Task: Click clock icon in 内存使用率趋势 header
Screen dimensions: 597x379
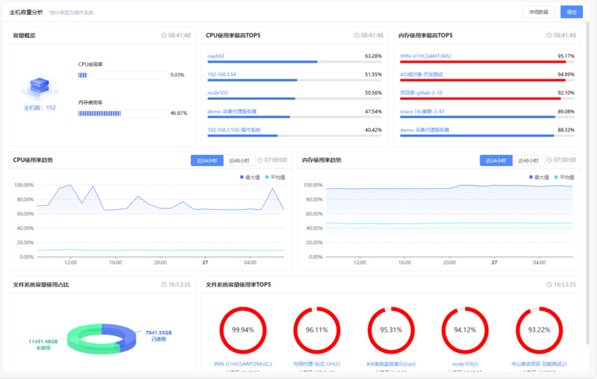Action: click(x=549, y=160)
